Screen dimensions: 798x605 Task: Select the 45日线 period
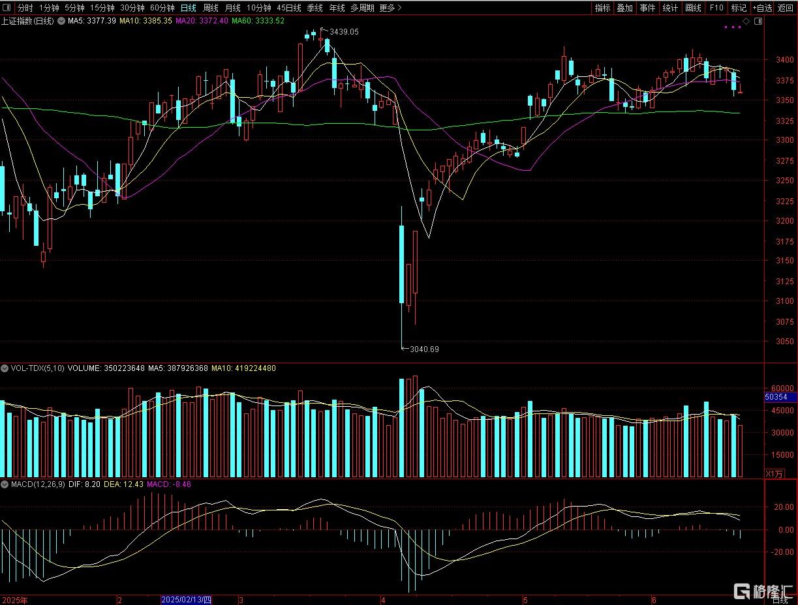tap(289, 8)
